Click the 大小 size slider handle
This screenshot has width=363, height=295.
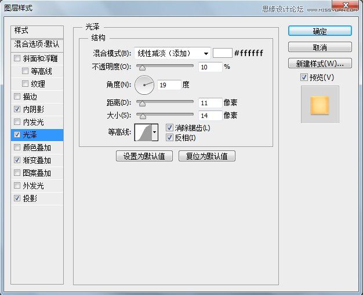pos(143,116)
